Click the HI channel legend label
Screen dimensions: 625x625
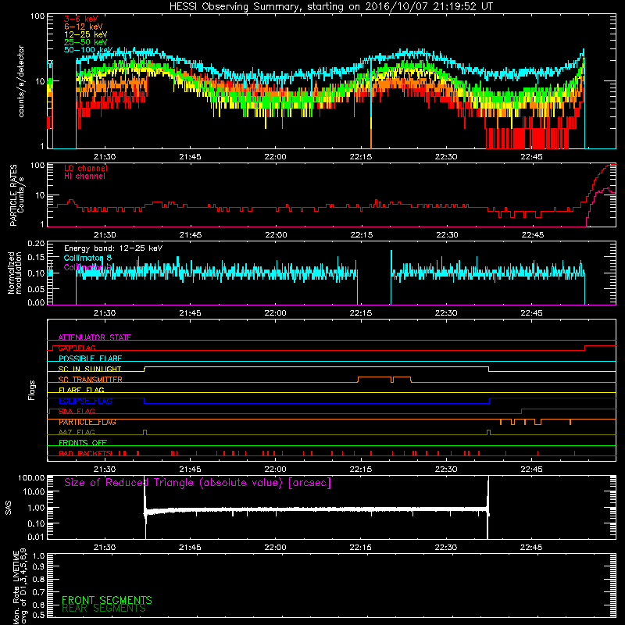coord(84,177)
